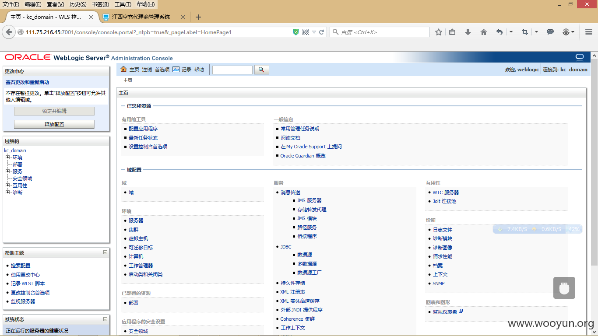The width and height of the screenshot is (598, 336).
Task: Expand the 服务 tree node
Action: click(7, 171)
